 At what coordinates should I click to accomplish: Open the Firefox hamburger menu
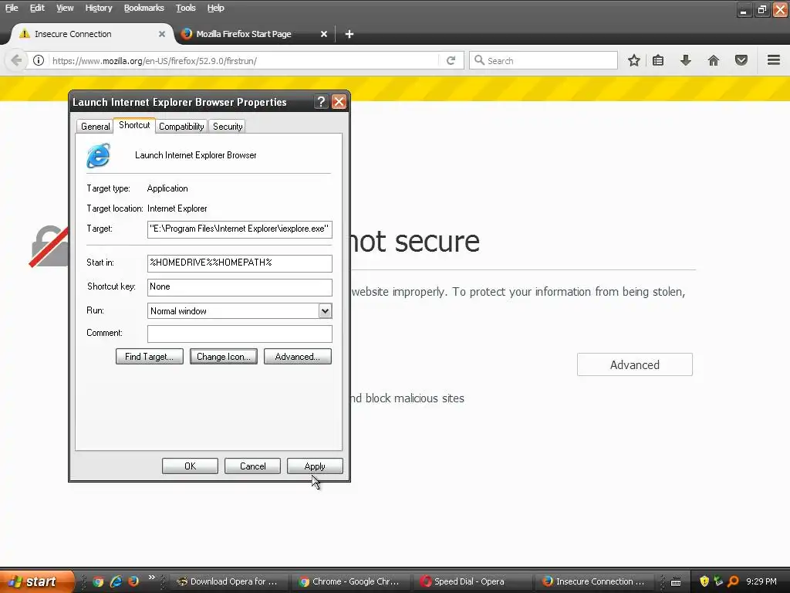(x=774, y=60)
